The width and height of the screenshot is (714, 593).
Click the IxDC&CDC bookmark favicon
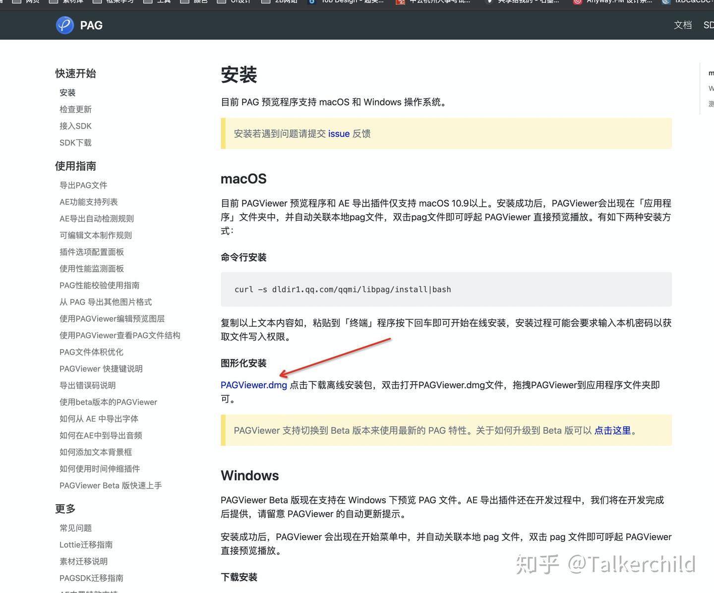(x=666, y=2)
